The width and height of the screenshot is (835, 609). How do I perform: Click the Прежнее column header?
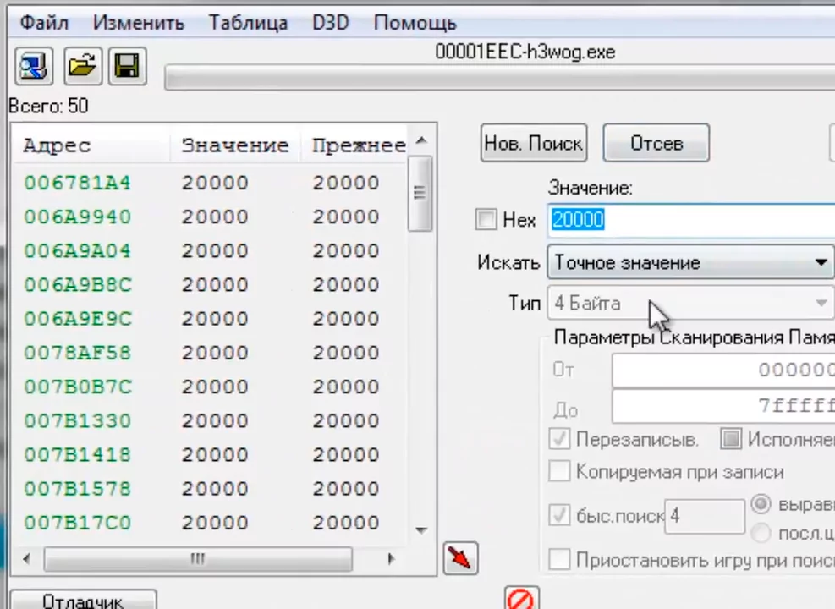pos(354,145)
